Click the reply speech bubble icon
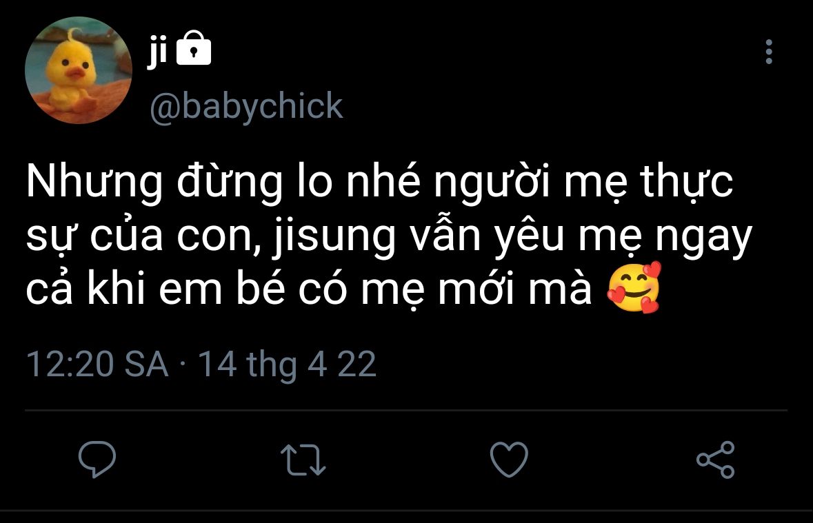 tap(97, 459)
